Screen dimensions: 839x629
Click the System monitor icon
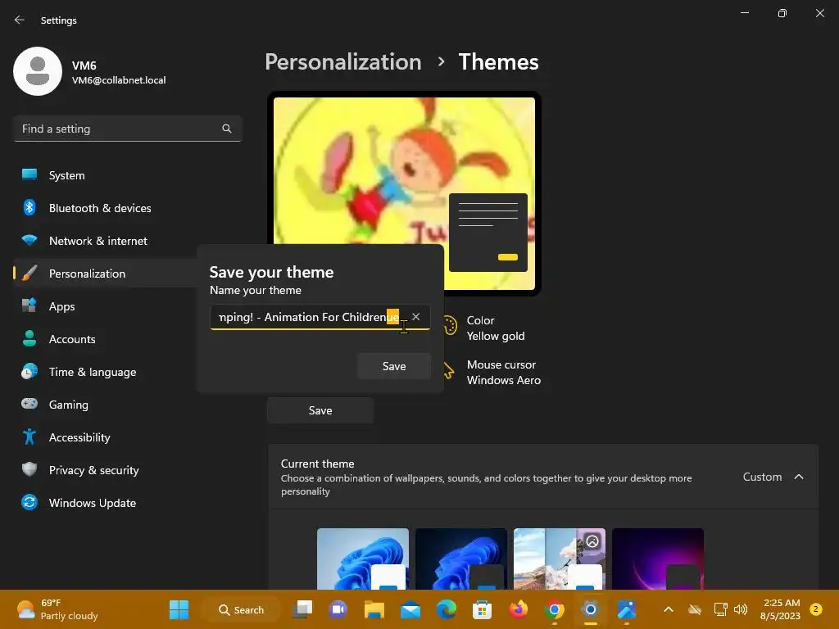[x=29, y=174]
